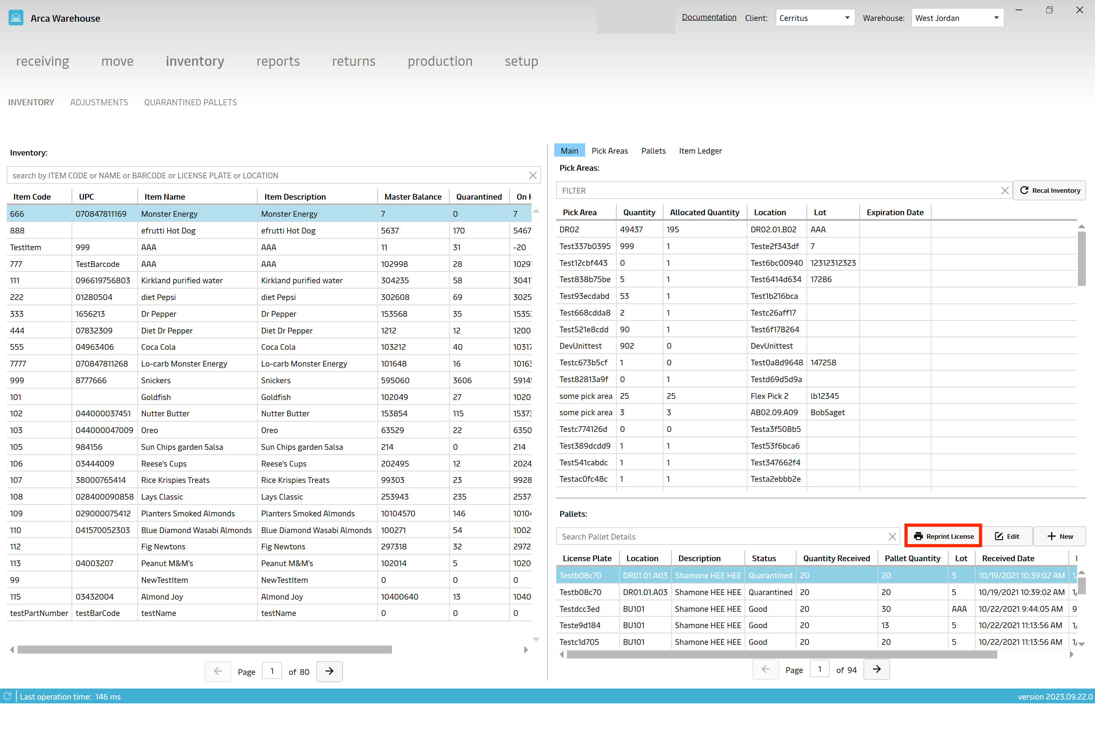
Task: Open the production menu
Action: click(x=440, y=61)
